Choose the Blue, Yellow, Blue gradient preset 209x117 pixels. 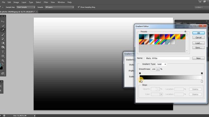click(172, 37)
